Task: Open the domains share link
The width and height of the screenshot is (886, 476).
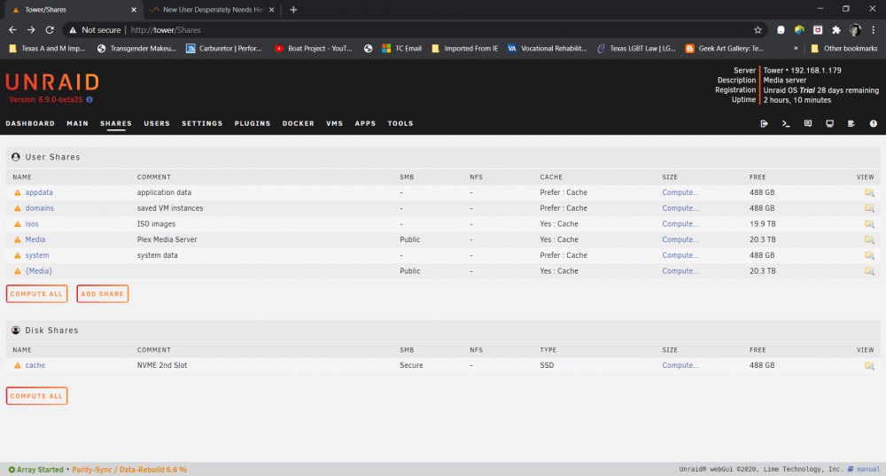Action: (40, 208)
